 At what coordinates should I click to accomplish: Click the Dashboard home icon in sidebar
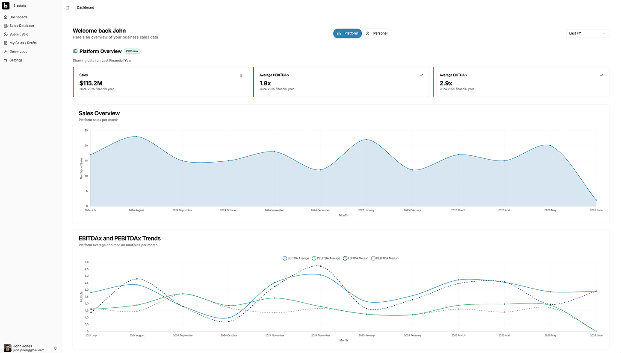click(x=6, y=17)
